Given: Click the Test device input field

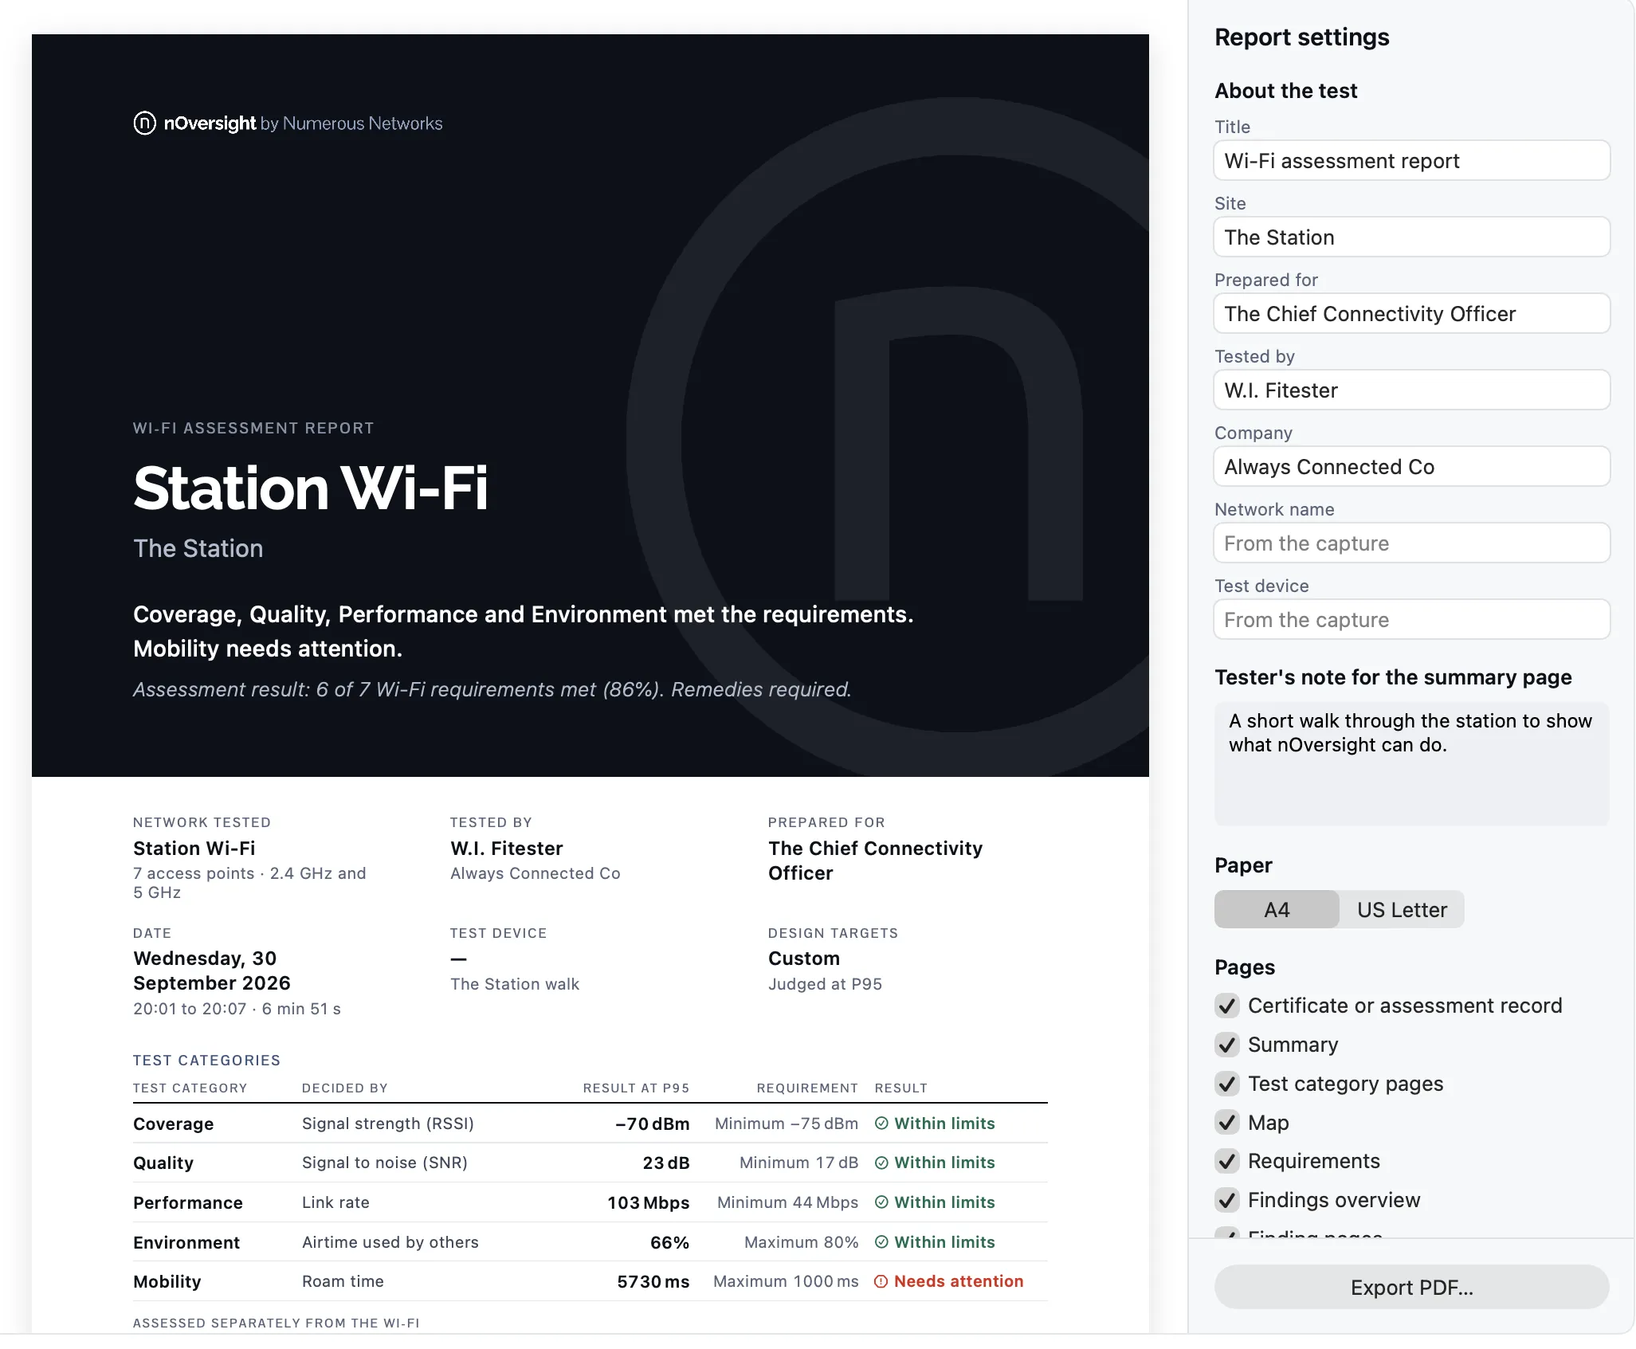Looking at the screenshot, I should pyautogui.click(x=1411, y=620).
